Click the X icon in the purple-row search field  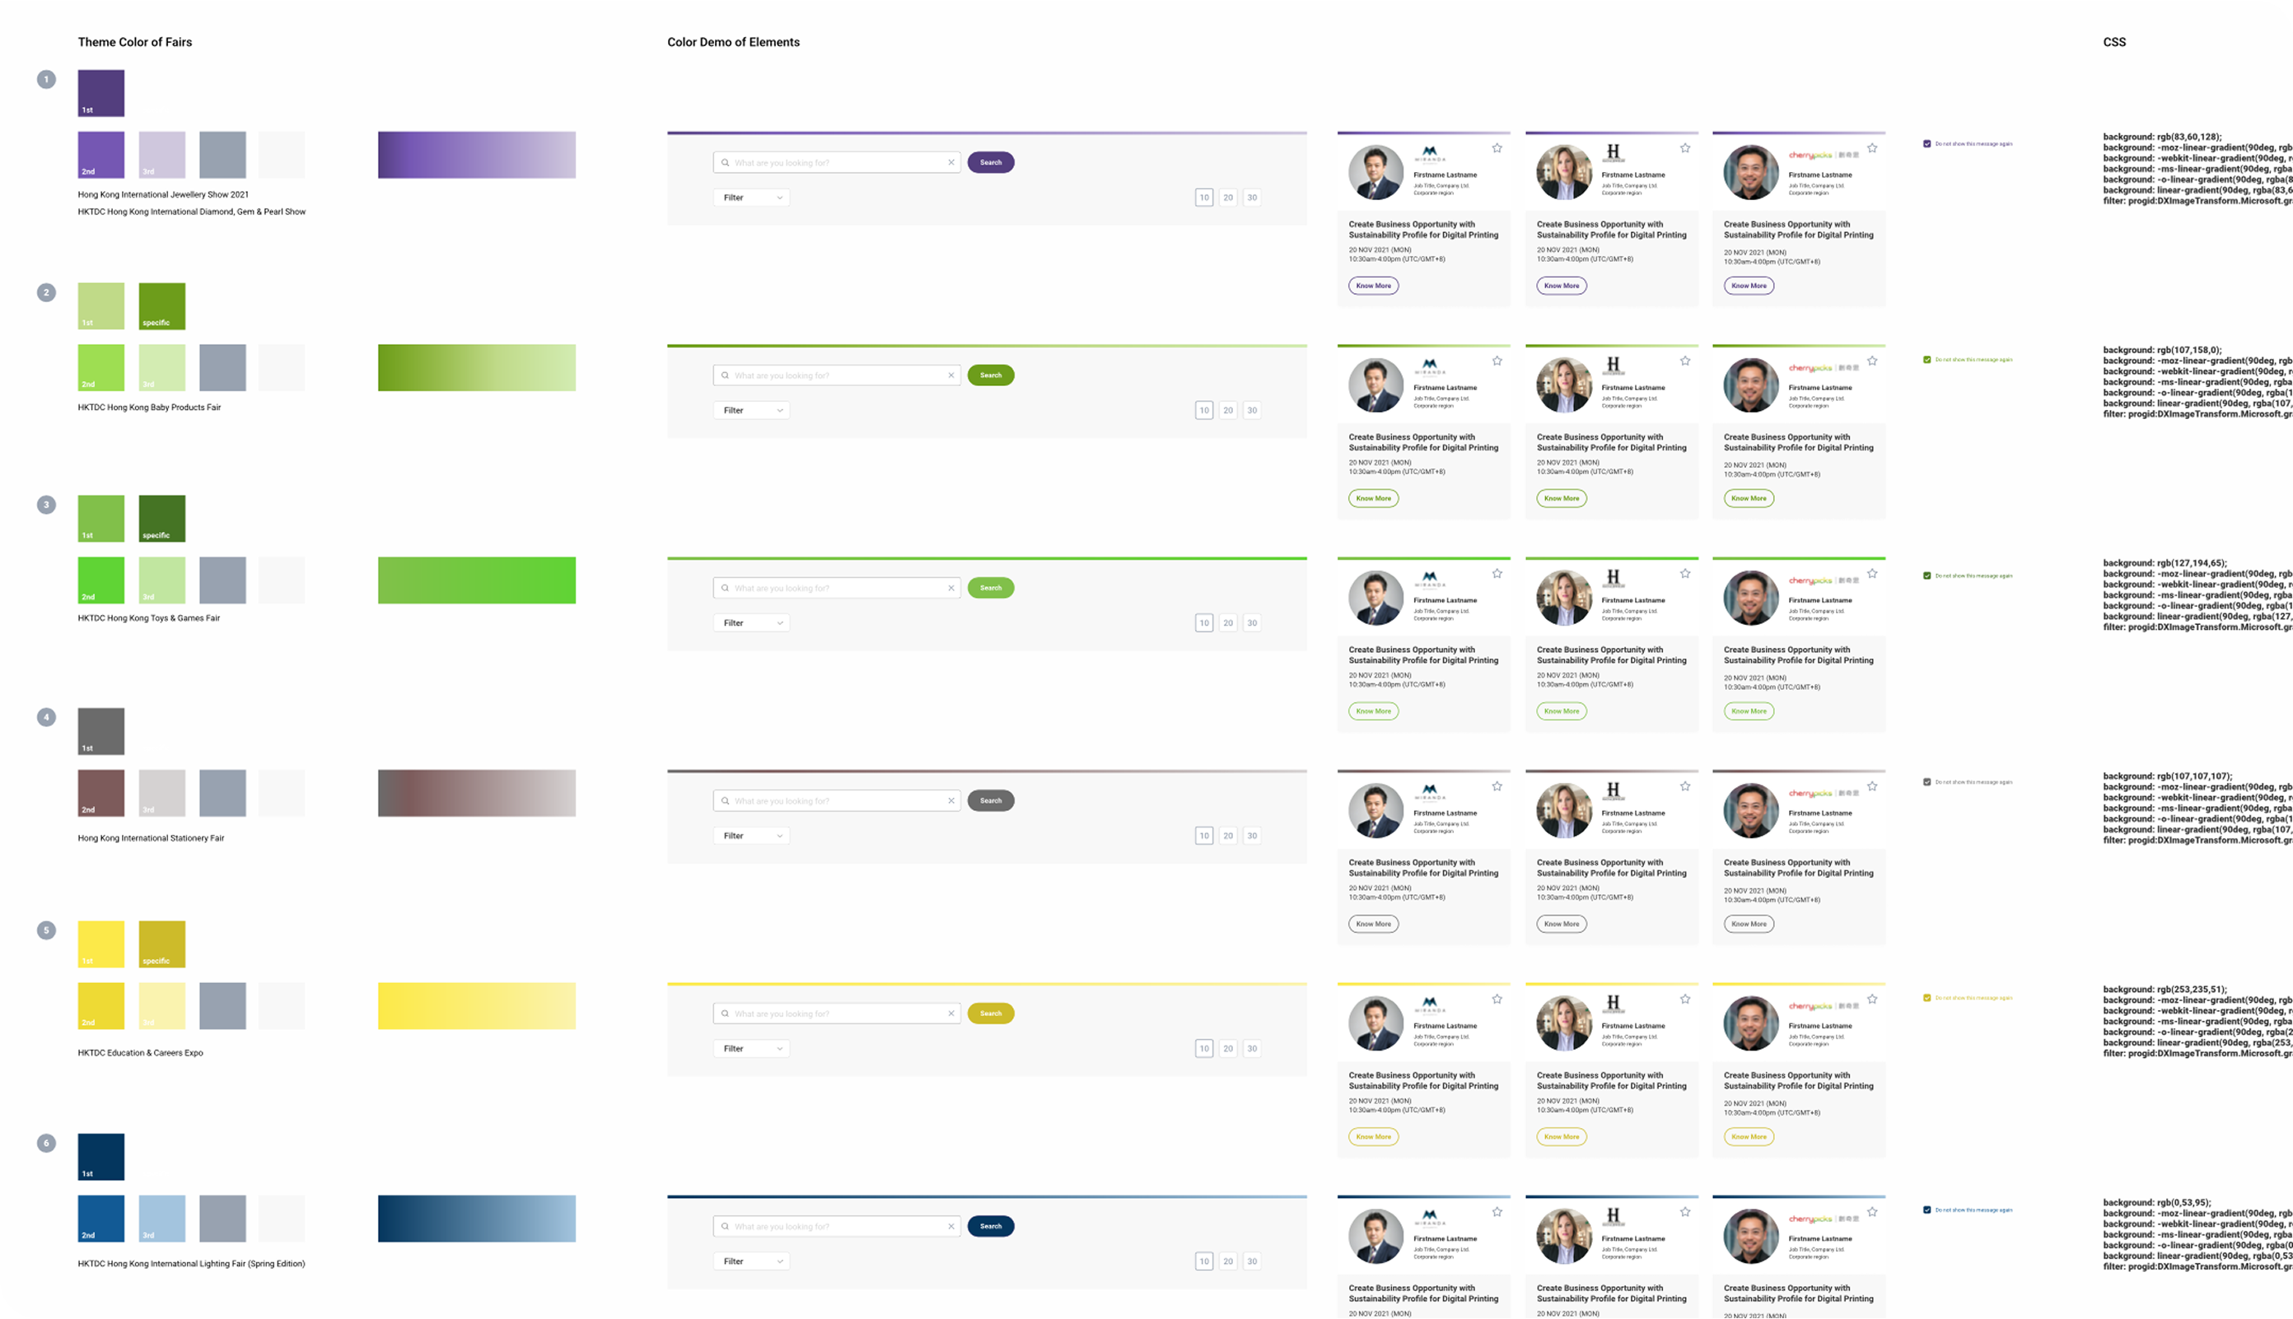click(951, 163)
